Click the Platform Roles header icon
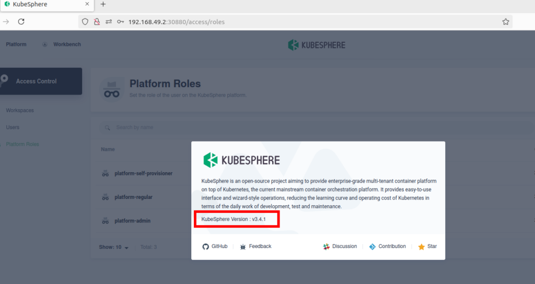This screenshot has width=535, height=284. 112,89
